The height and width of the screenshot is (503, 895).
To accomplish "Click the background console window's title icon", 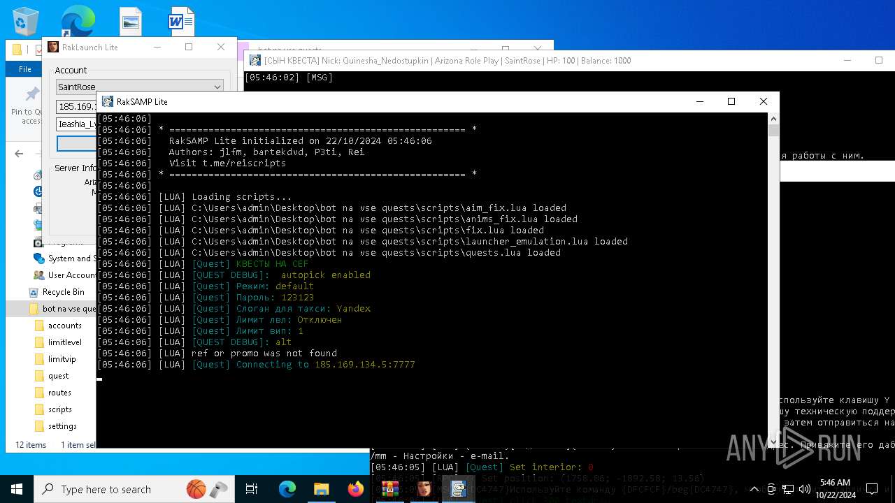I will click(255, 61).
